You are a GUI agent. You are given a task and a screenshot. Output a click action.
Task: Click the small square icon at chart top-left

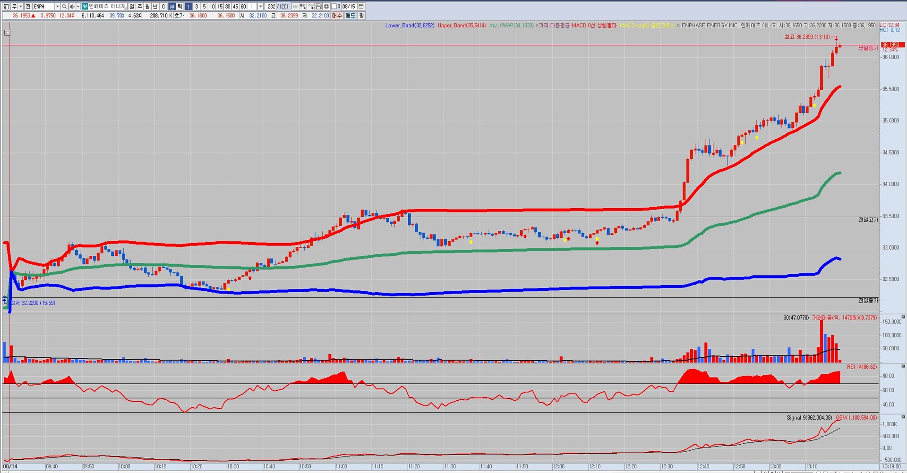tap(7, 33)
